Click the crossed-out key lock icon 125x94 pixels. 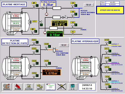62,87
